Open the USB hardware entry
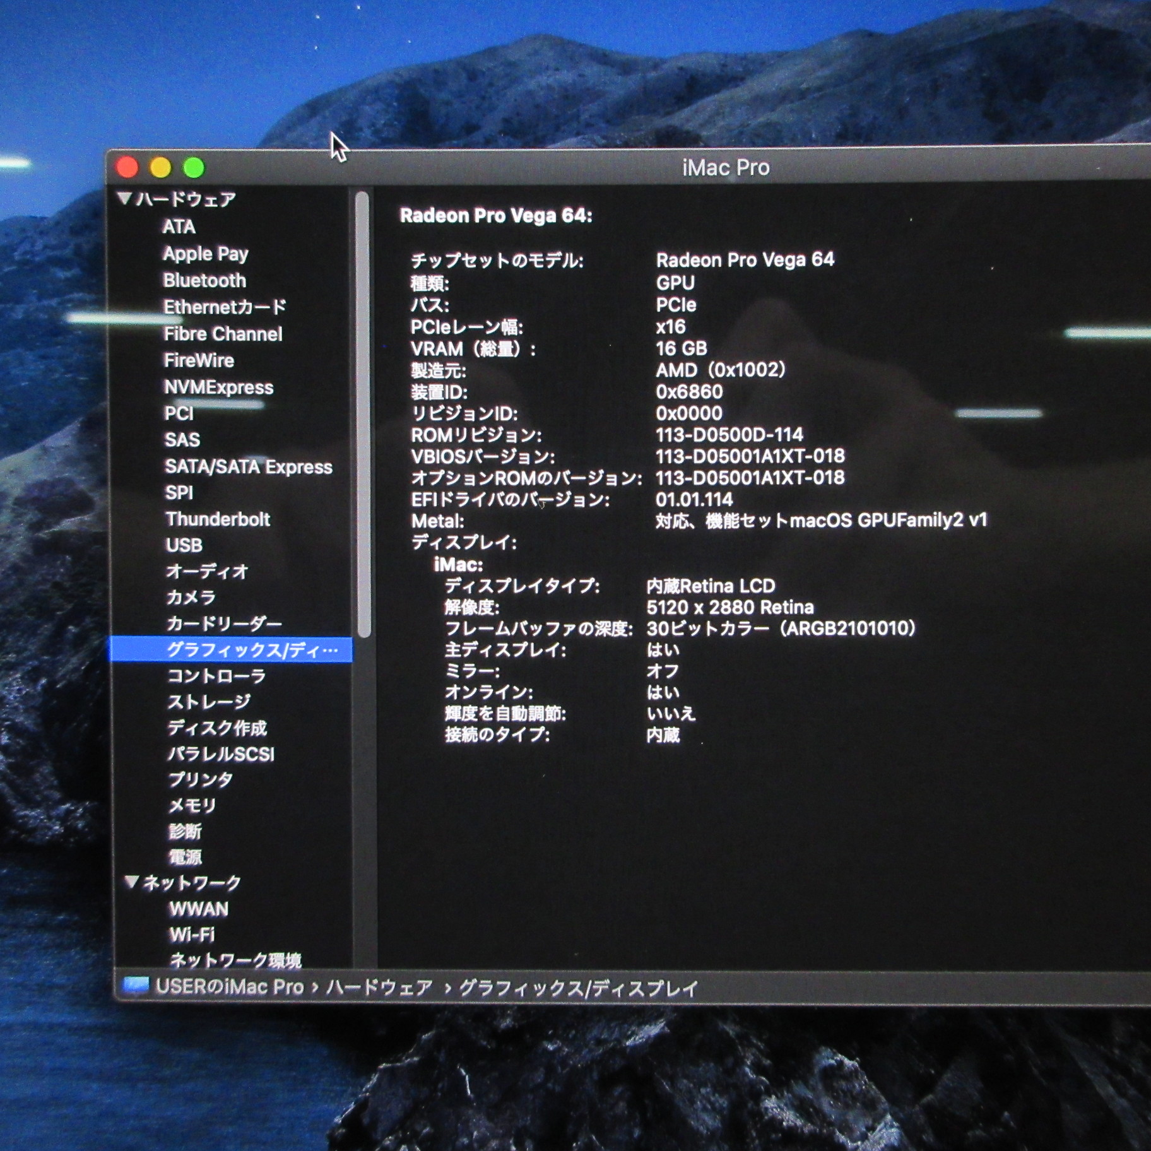 (x=184, y=545)
